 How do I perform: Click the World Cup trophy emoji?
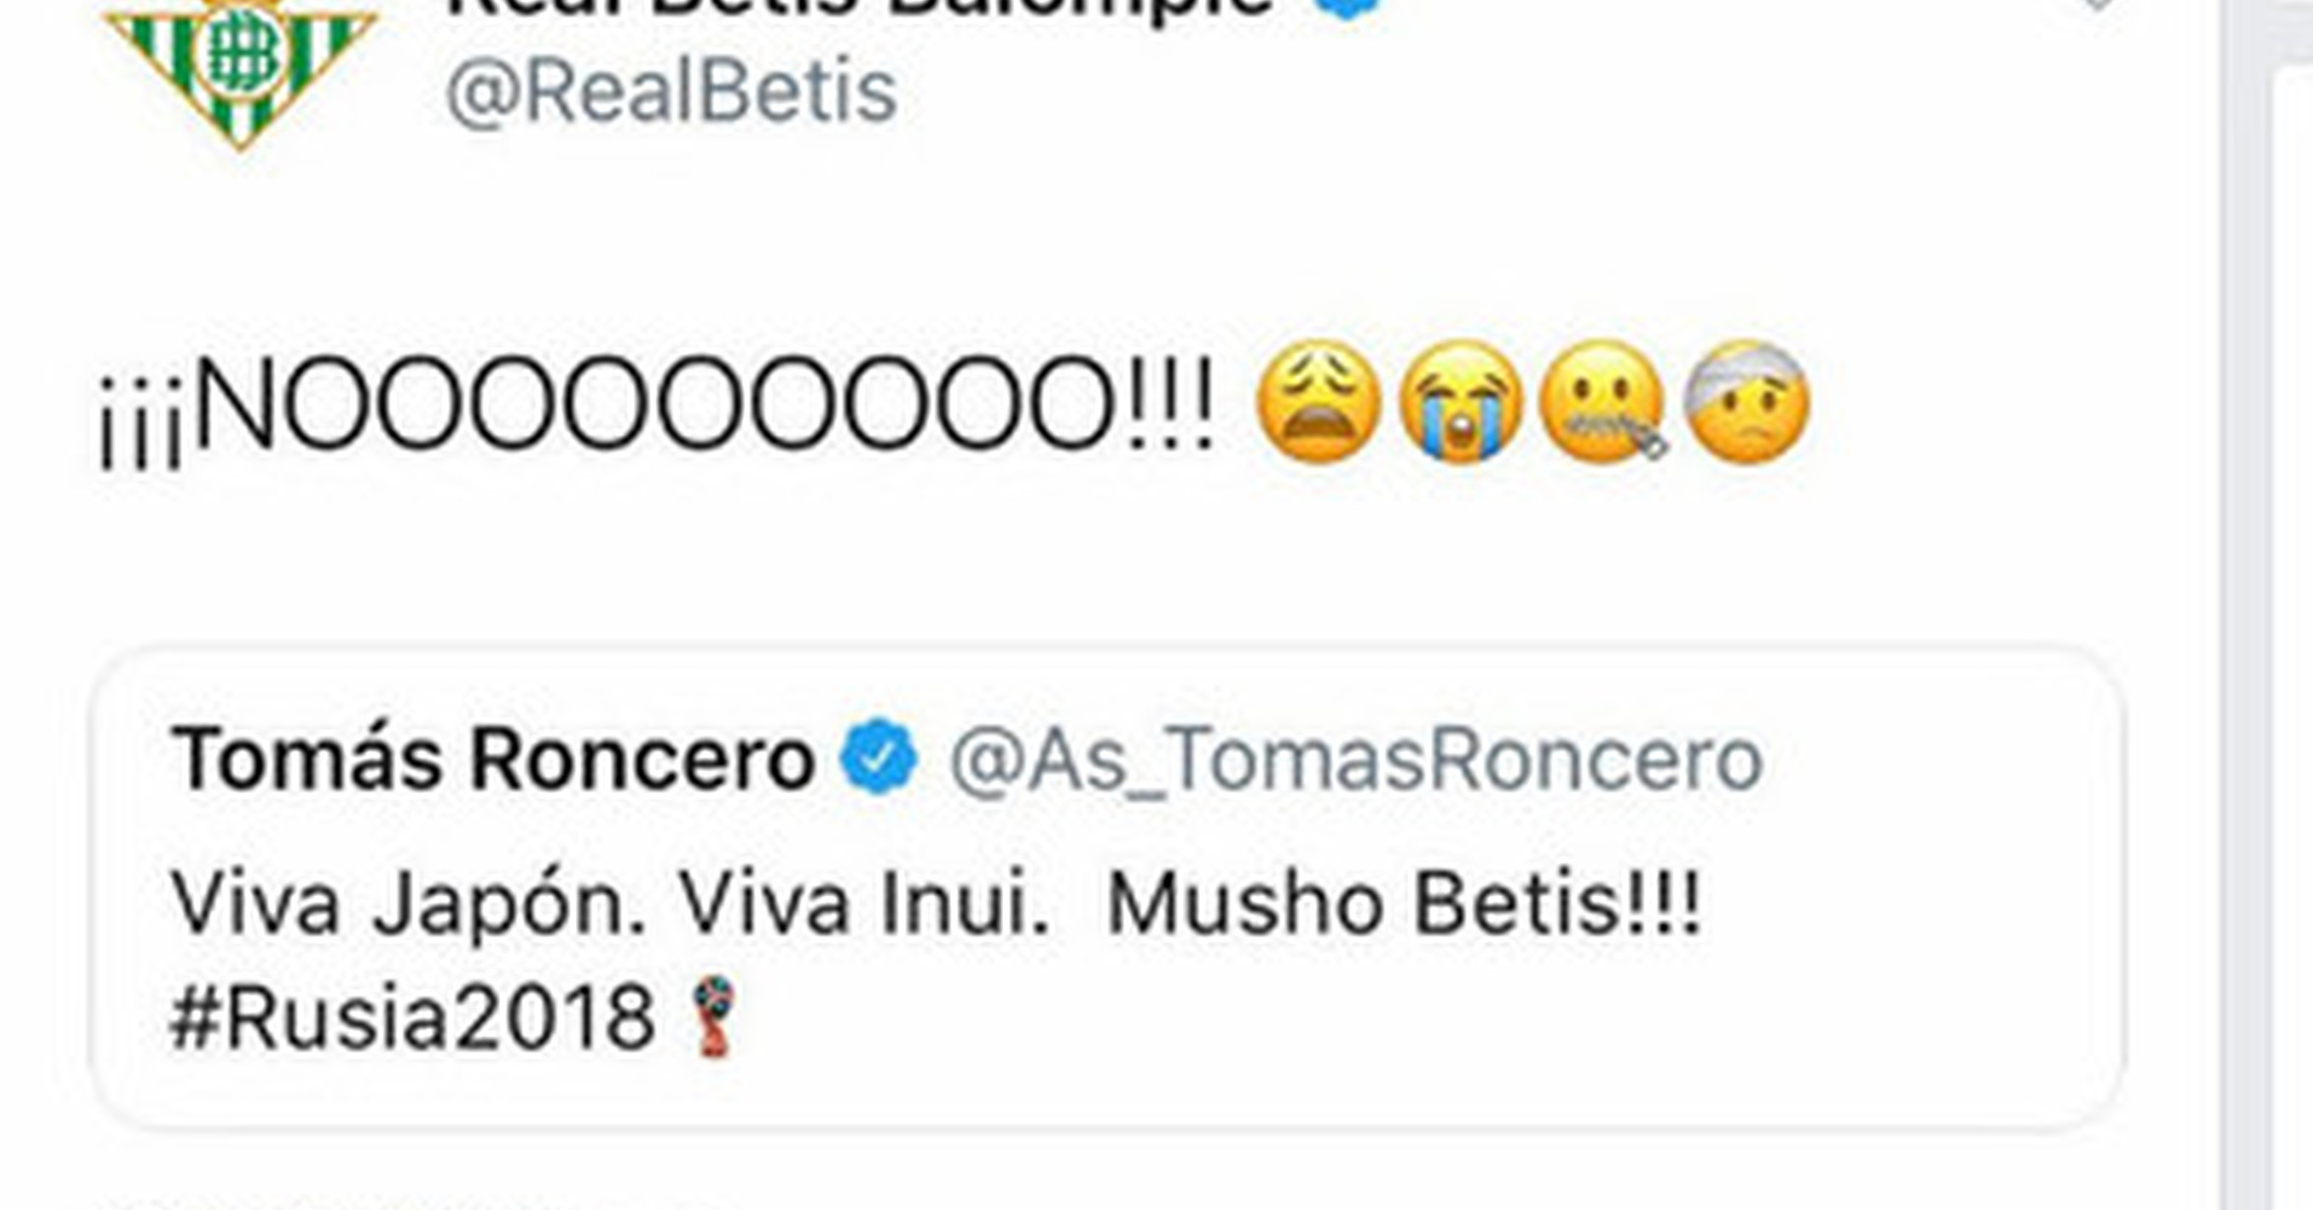(714, 1015)
